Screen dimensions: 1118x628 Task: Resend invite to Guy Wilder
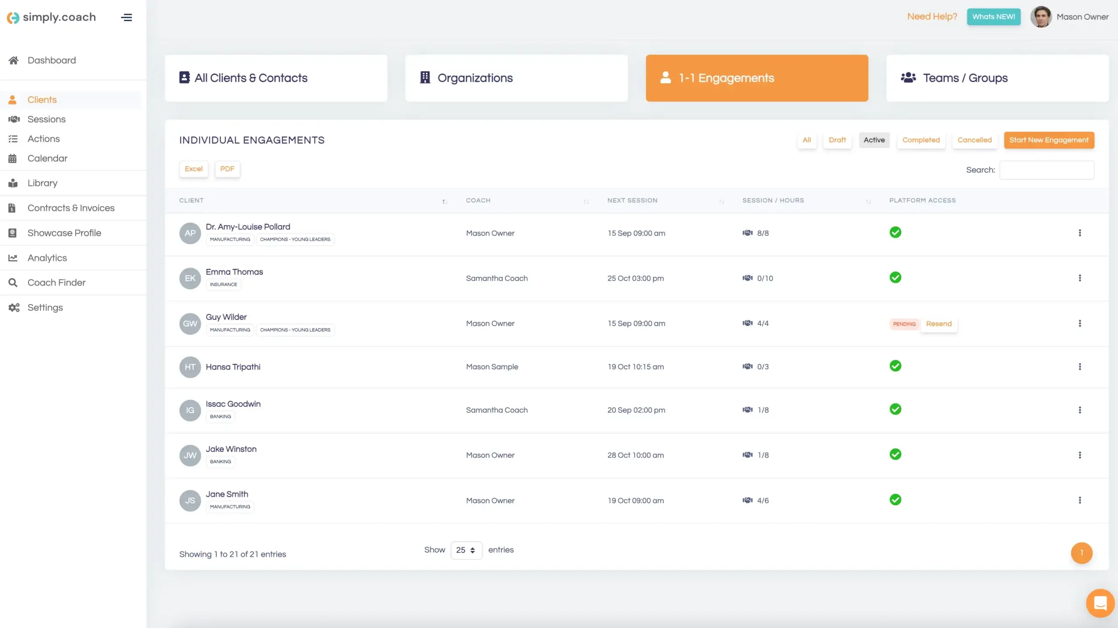(939, 324)
